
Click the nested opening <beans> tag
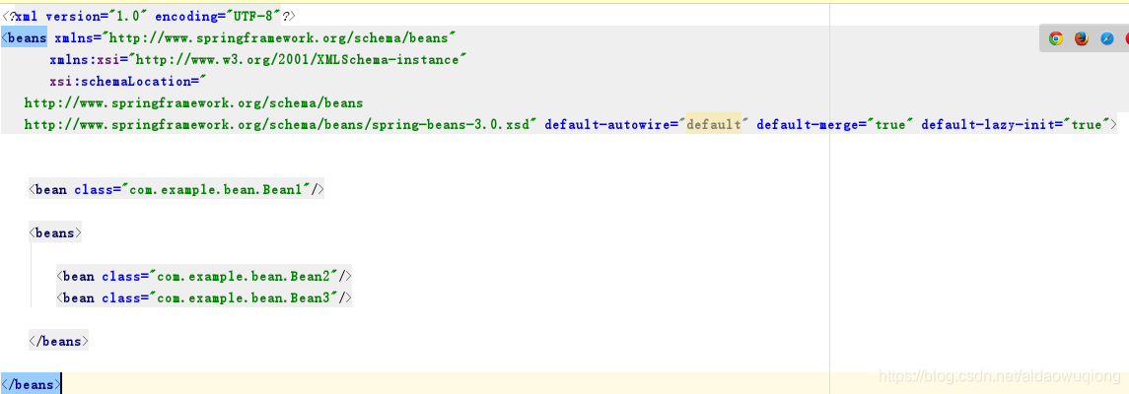pos(55,232)
